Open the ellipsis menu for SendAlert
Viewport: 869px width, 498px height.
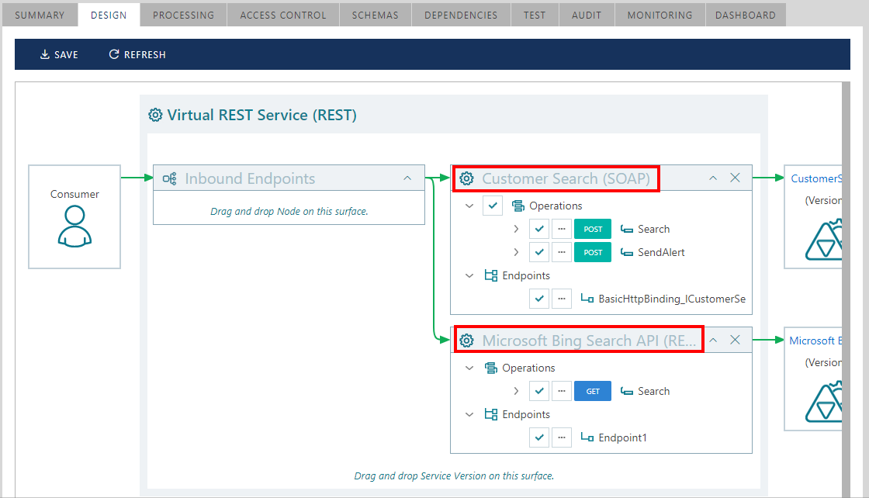[562, 252]
